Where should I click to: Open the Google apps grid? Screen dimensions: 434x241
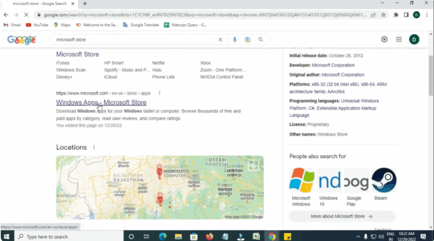pos(399,39)
